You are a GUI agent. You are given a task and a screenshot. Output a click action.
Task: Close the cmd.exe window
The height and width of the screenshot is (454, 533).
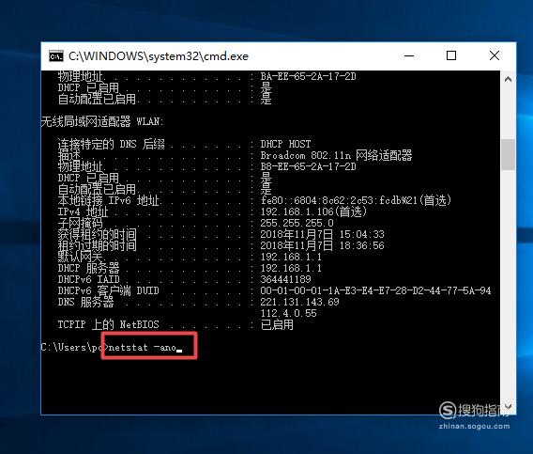click(x=495, y=55)
